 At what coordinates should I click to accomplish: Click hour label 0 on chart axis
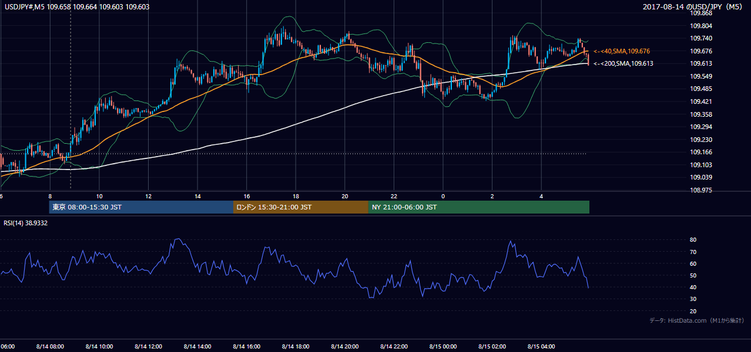tap(443, 197)
